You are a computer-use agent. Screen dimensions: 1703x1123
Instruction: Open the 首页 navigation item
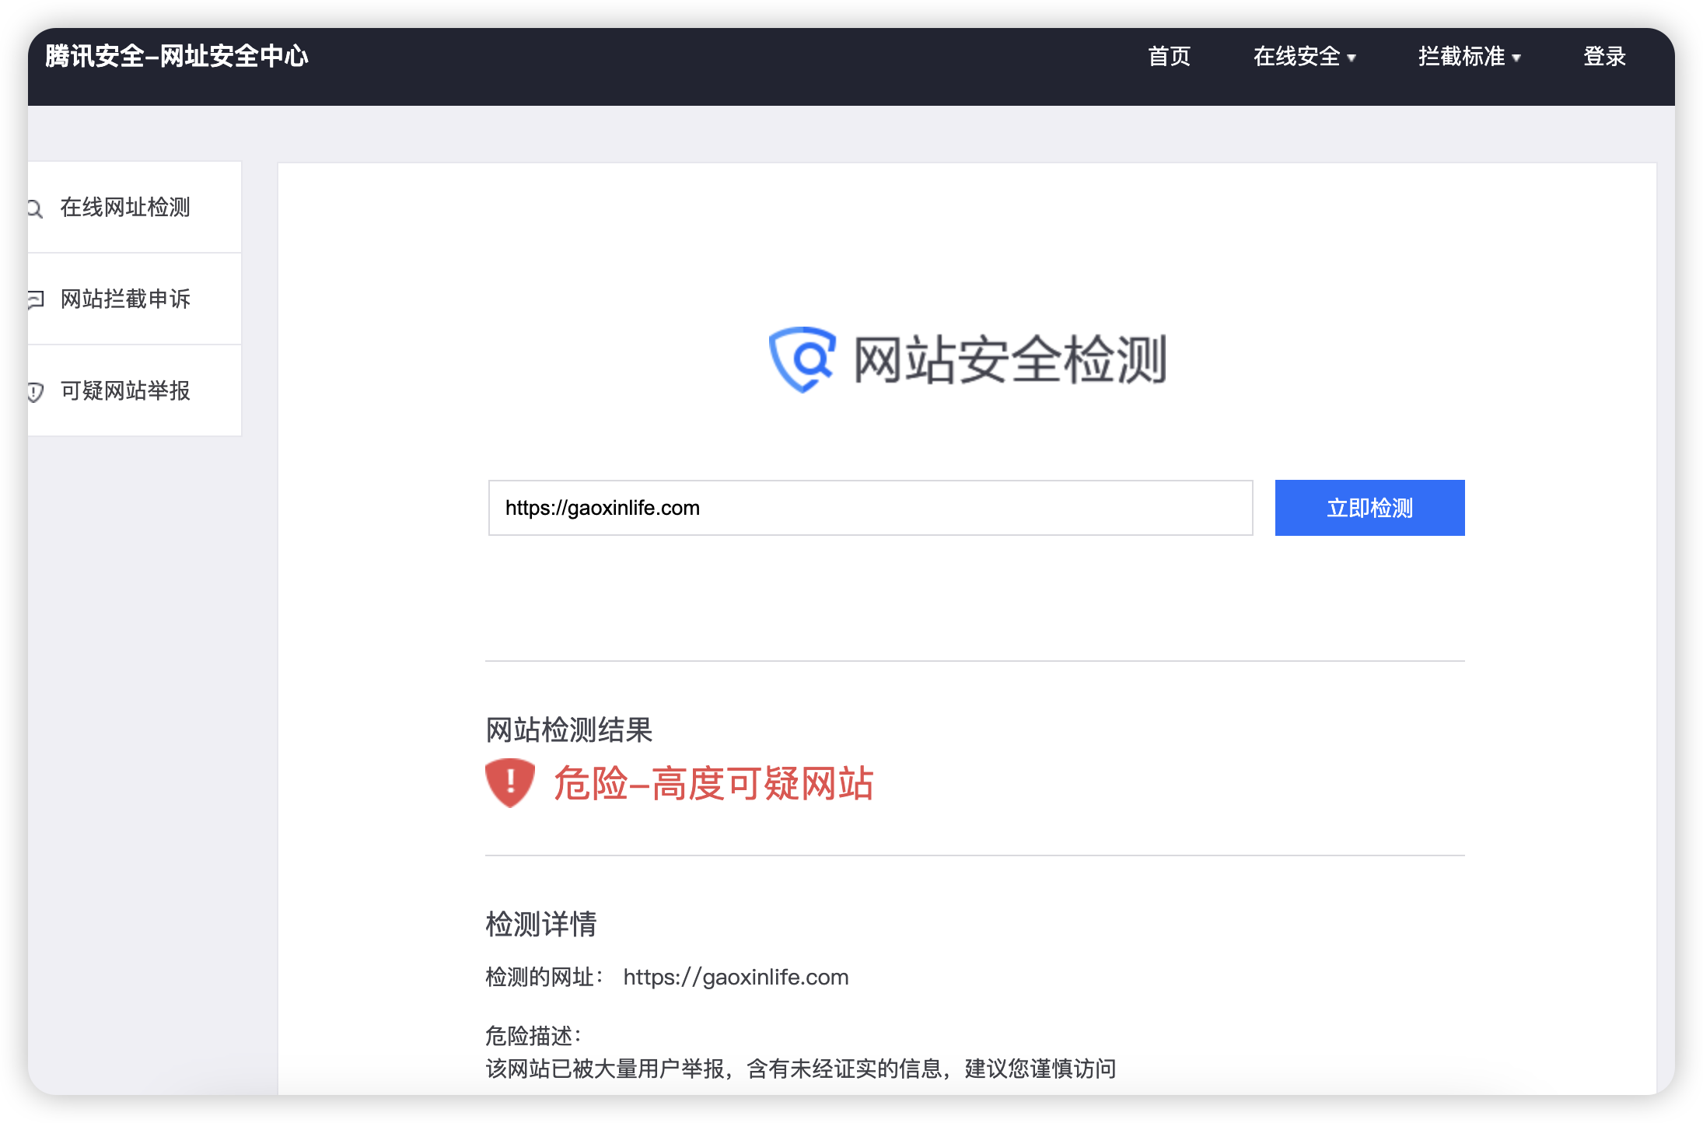1169,57
